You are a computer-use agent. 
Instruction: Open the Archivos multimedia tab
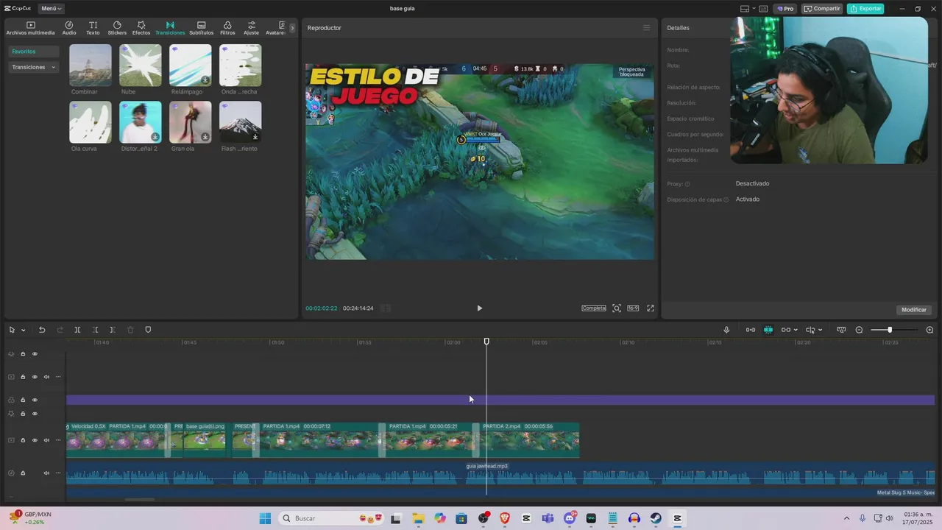click(30, 28)
